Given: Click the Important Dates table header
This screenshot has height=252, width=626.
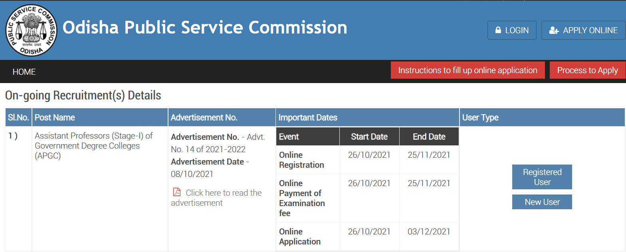Looking at the screenshot, I should click(307, 117).
